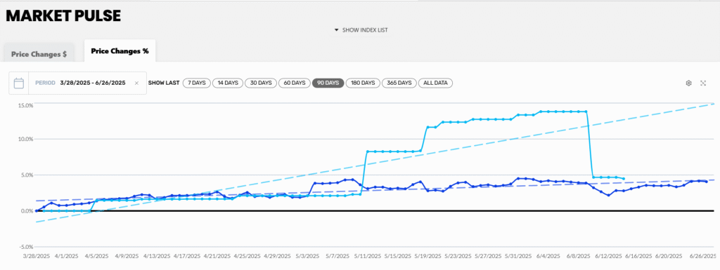Show last 7 days
This screenshot has height=270, width=720.
(x=197, y=83)
